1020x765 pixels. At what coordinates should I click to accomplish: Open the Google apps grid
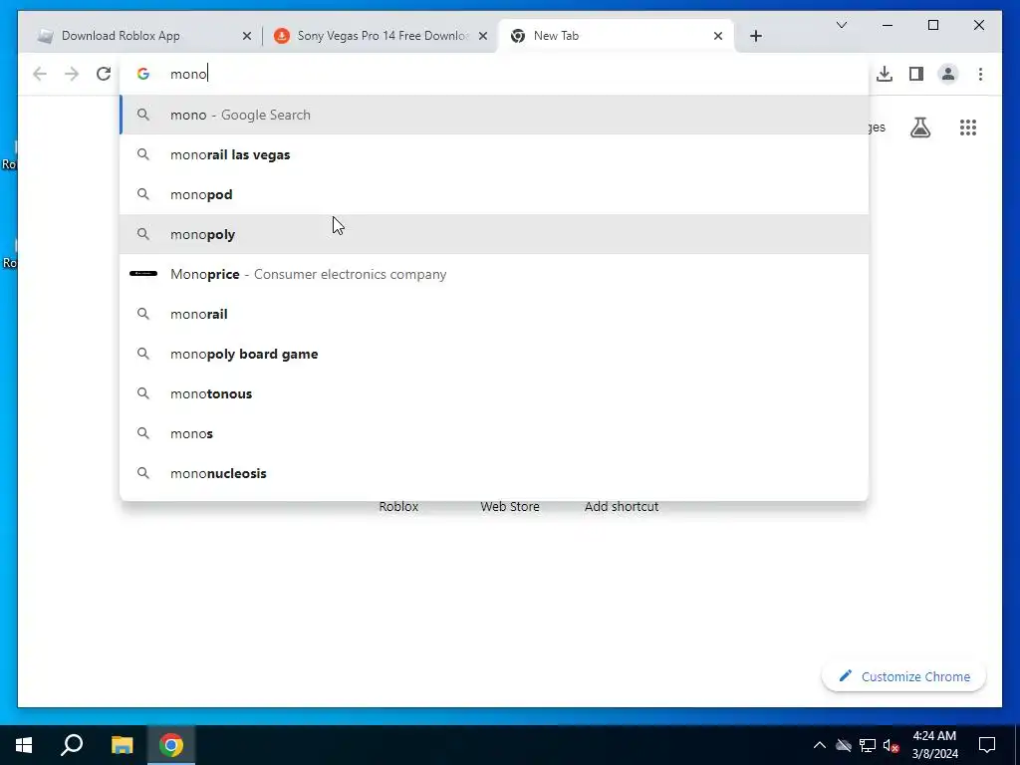pyautogui.click(x=968, y=127)
